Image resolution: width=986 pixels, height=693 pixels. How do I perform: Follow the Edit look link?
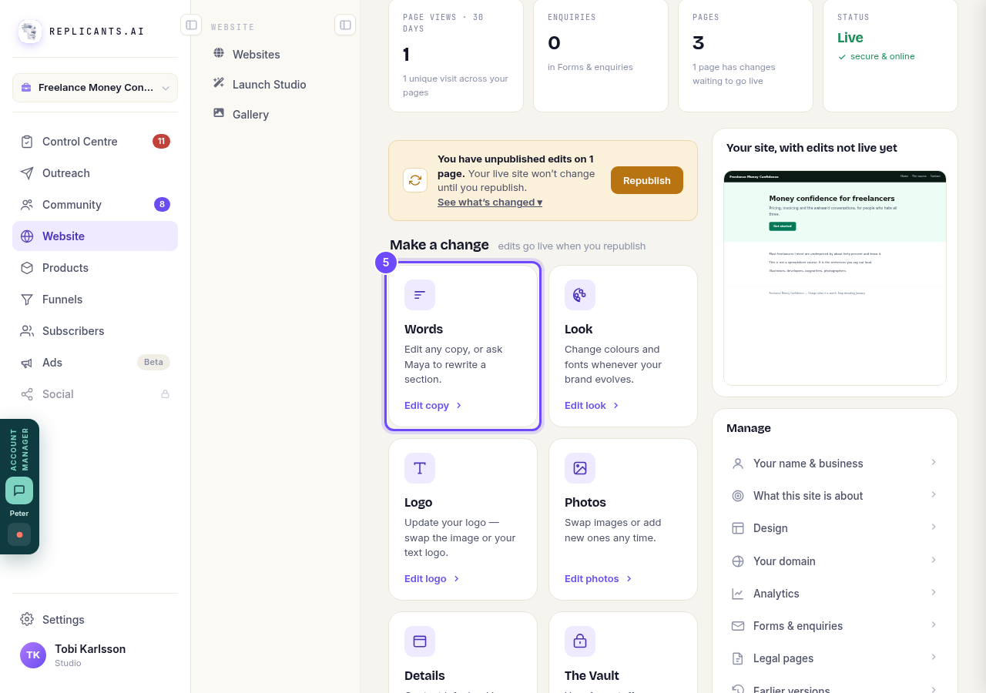point(592,406)
